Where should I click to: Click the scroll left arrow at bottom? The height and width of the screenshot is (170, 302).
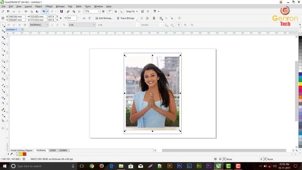click(x=155, y=150)
